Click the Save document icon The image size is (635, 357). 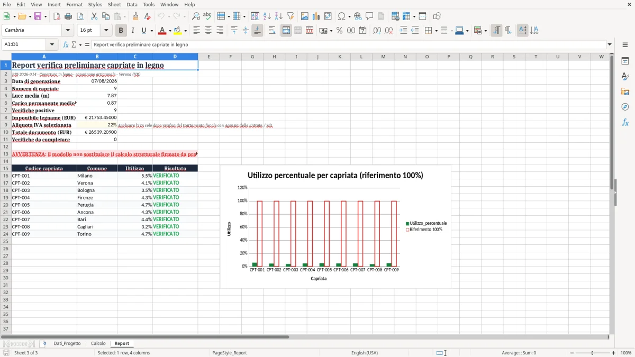[38, 16]
